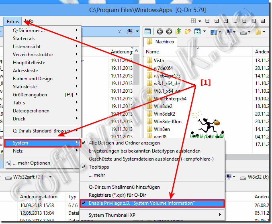Image resolution: width=272 pixels, height=224 pixels.
Task: Choose the stacked horizontal rows layout icon
Action: coord(263,21)
